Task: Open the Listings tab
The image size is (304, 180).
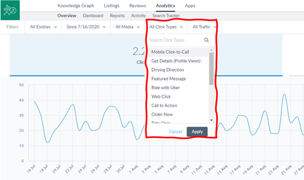Action: [x=112, y=6]
